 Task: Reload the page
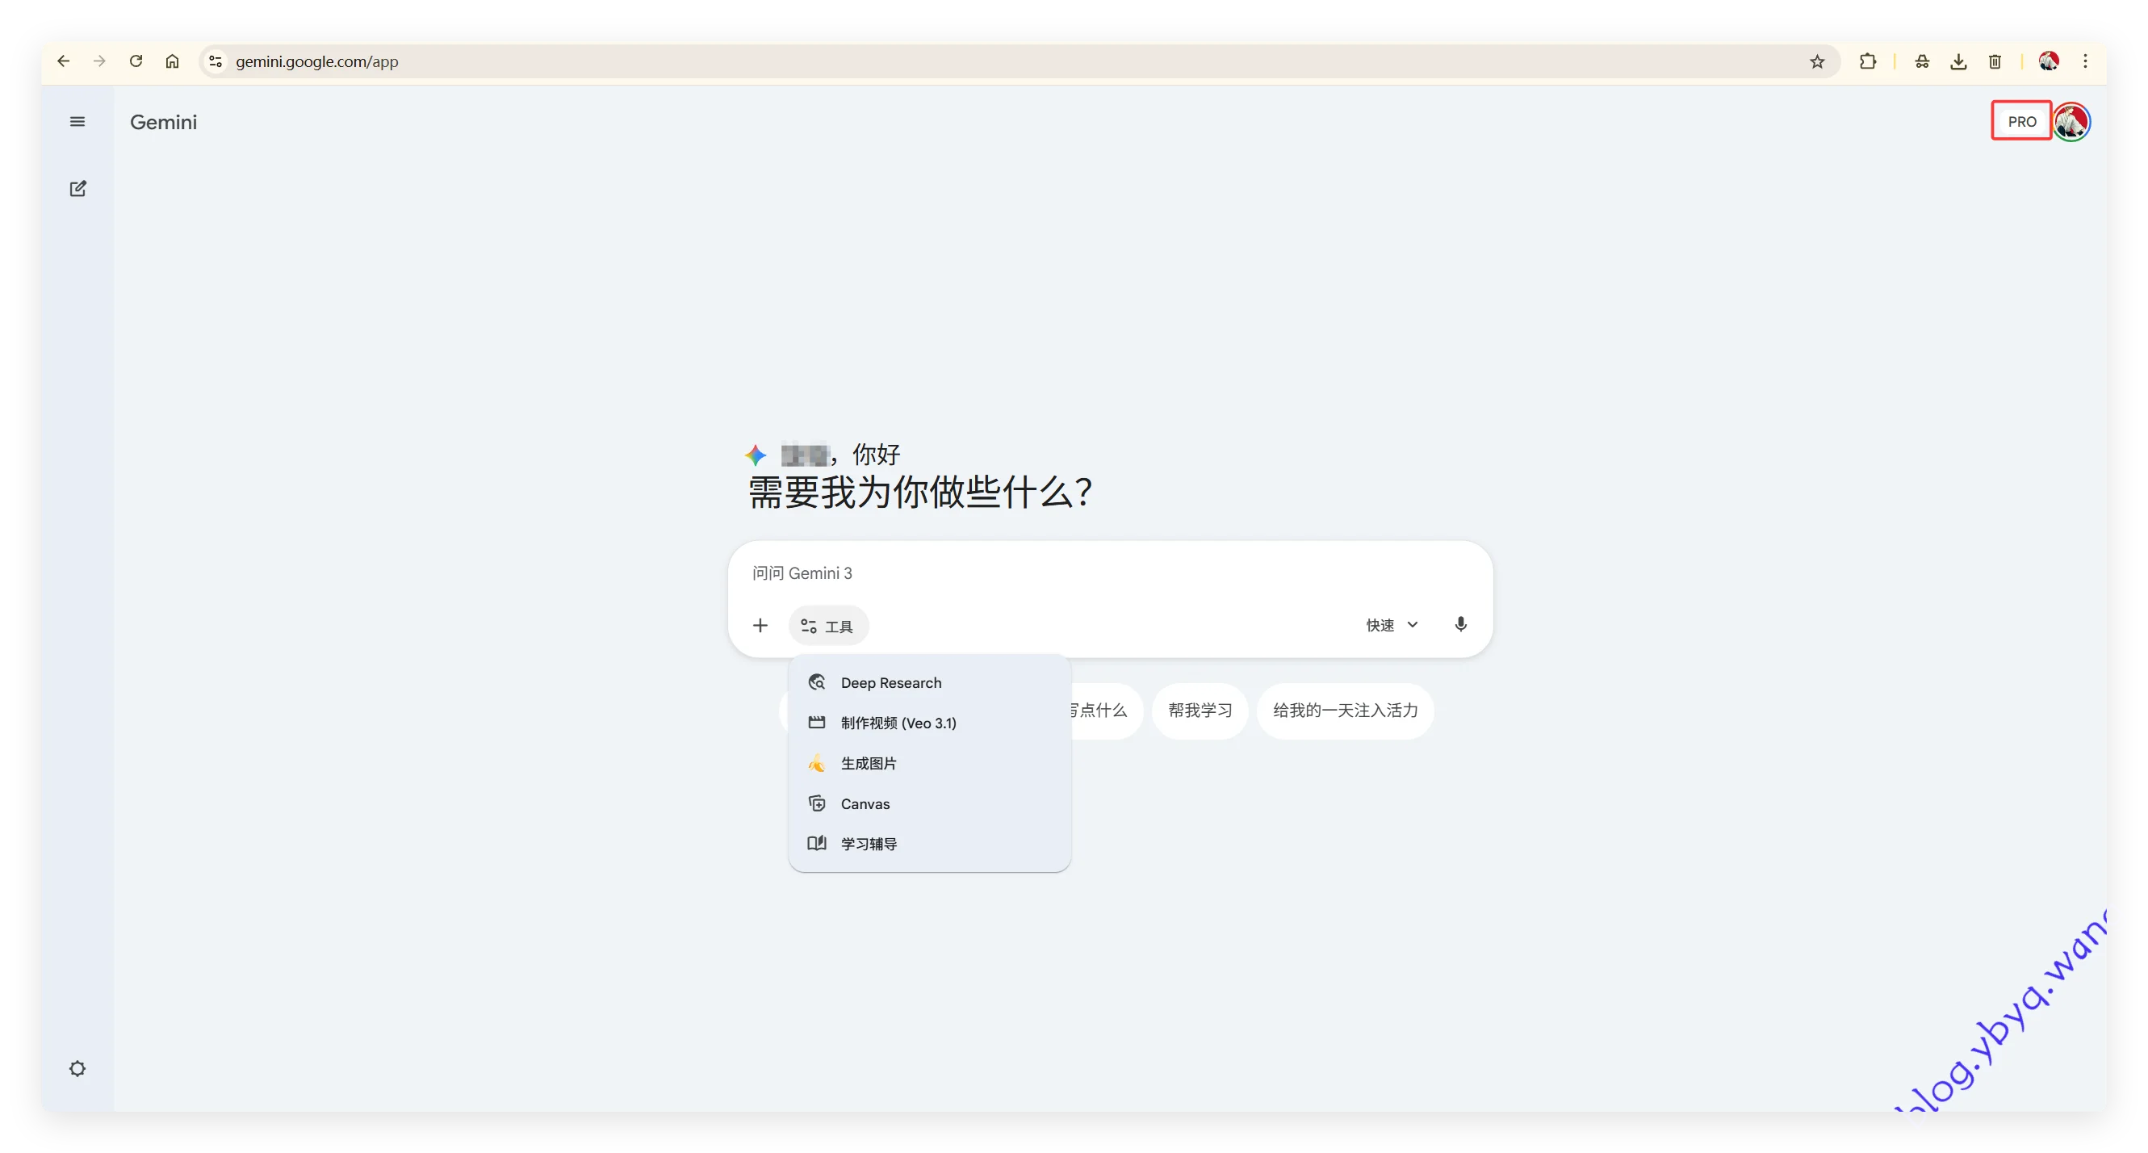[x=136, y=61]
